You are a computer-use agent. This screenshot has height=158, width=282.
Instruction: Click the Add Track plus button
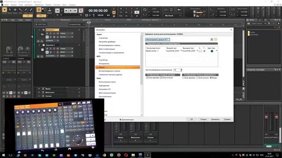point(41,24)
